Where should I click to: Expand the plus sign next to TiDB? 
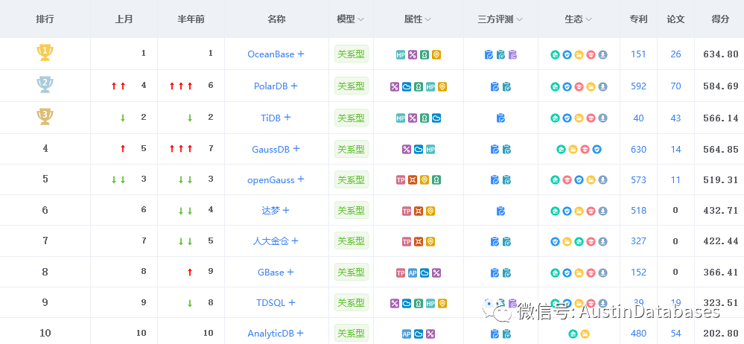click(x=287, y=118)
